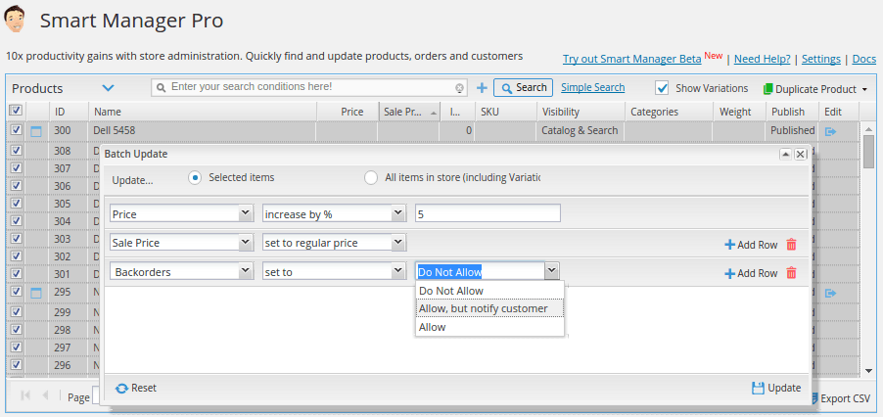Open the 'increase by %' action dropdown
This screenshot has width=883, height=417.
click(398, 213)
